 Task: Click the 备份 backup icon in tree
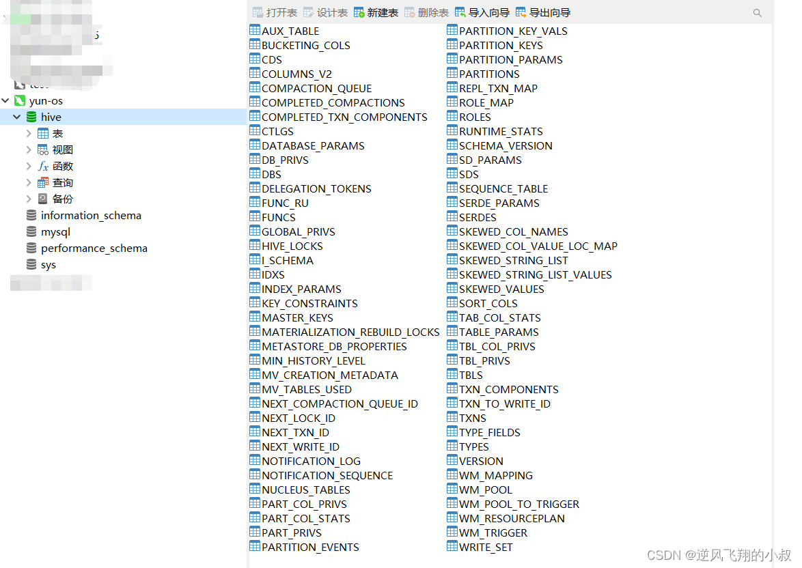click(x=43, y=199)
